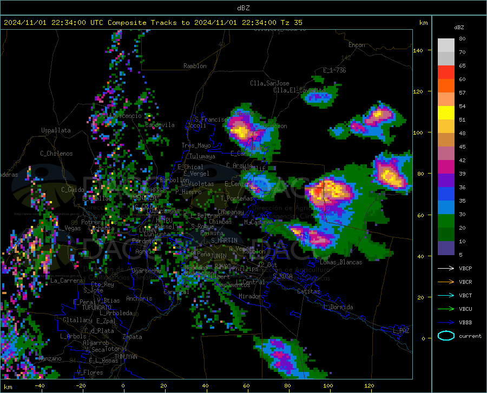Click the 'Tres_Mayo' place label
Viewport: 487px width, 393px height.
tap(196, 145)
